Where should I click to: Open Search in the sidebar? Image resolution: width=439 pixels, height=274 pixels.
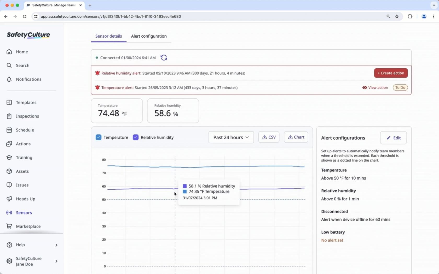pos(22,65)
